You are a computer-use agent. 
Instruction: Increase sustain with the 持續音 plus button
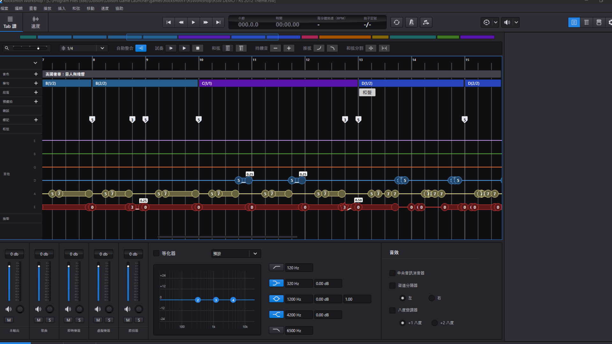point(289,48)
